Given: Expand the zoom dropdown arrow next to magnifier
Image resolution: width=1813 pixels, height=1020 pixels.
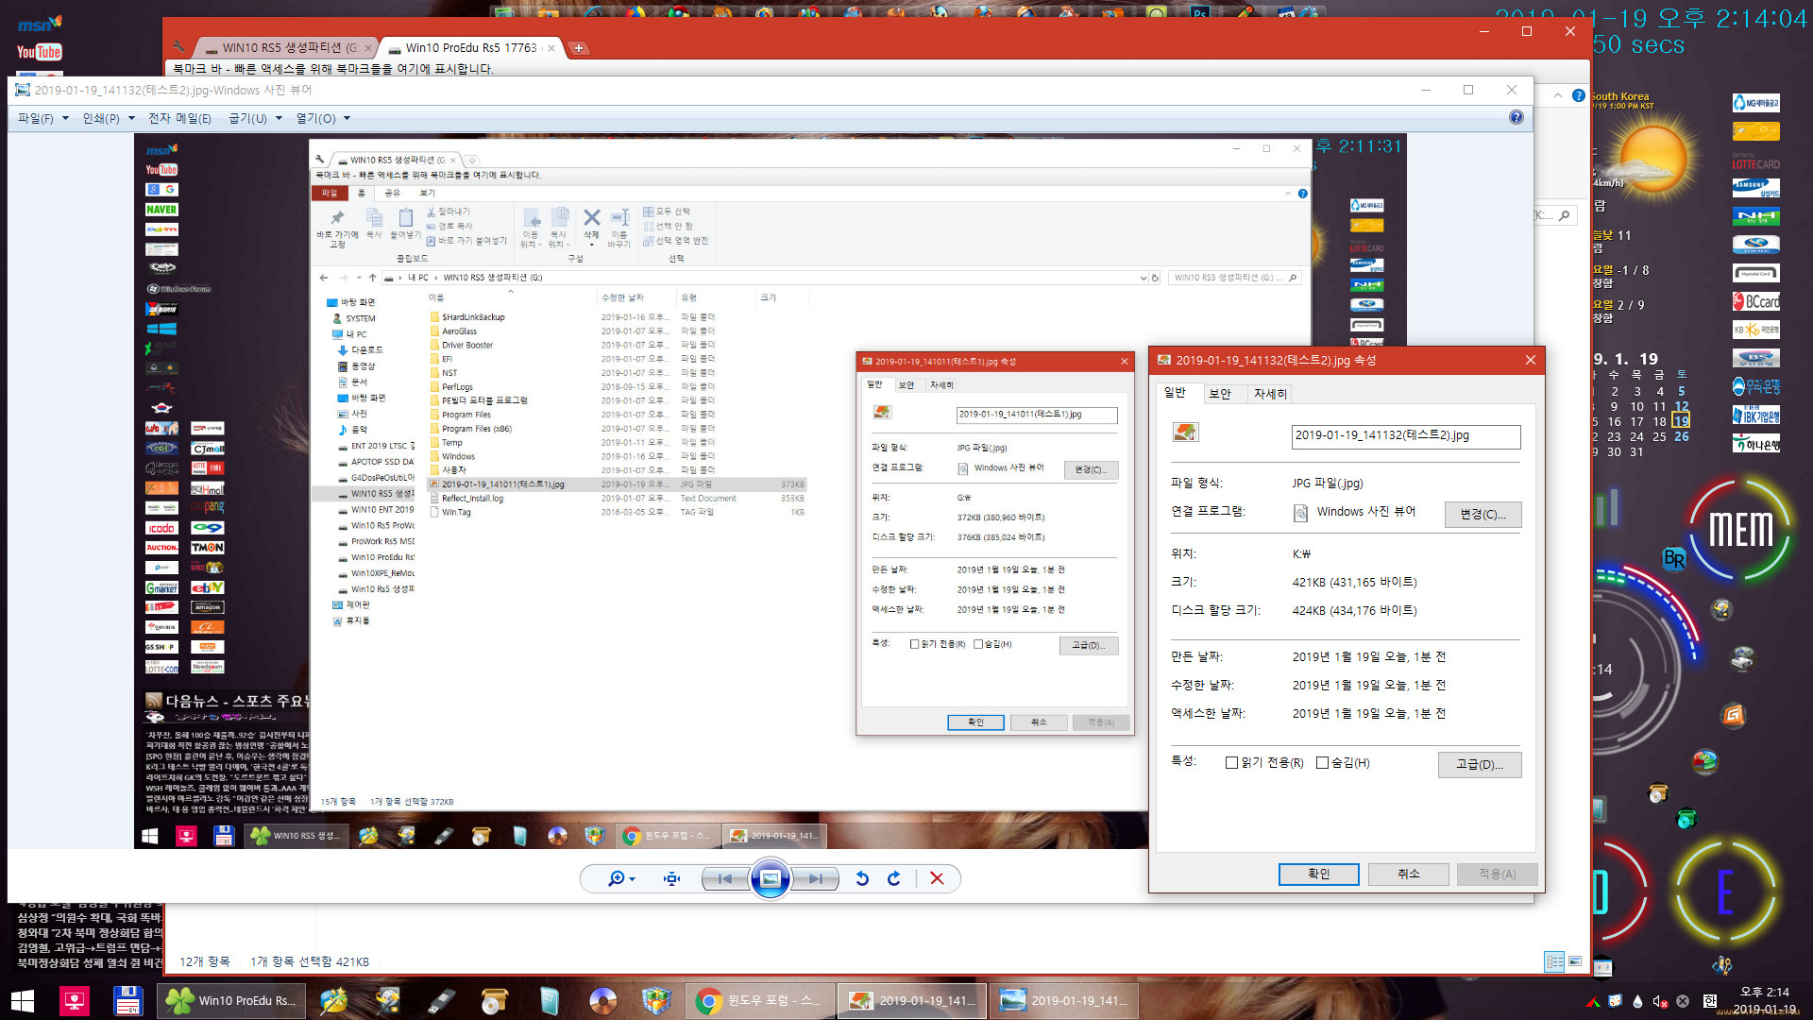Looking at the screenshot, I should [x=632, y=879].
